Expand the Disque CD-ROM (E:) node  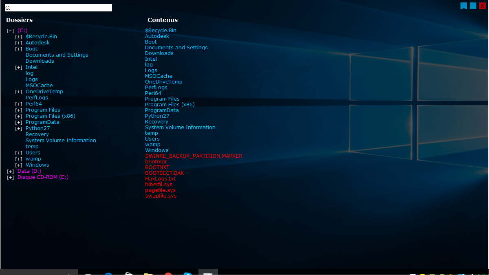point(11,177)
